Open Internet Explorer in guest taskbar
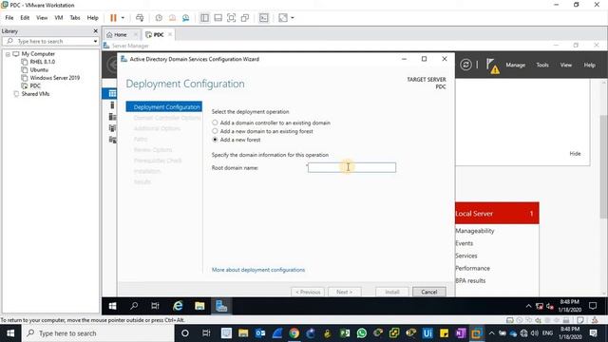608x342 pixels. click(x=178, y=306)
